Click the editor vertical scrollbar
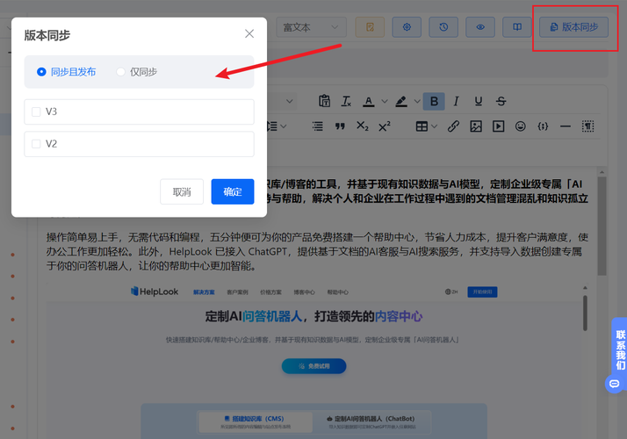 (x=602, y=226)
